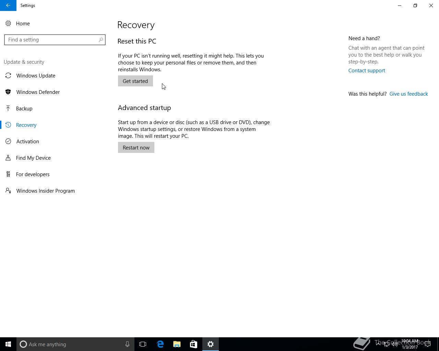Viewport: 439px width, 351px height.
Task: Open File Explorer from the taskbar
Action: tap(177, 344)
